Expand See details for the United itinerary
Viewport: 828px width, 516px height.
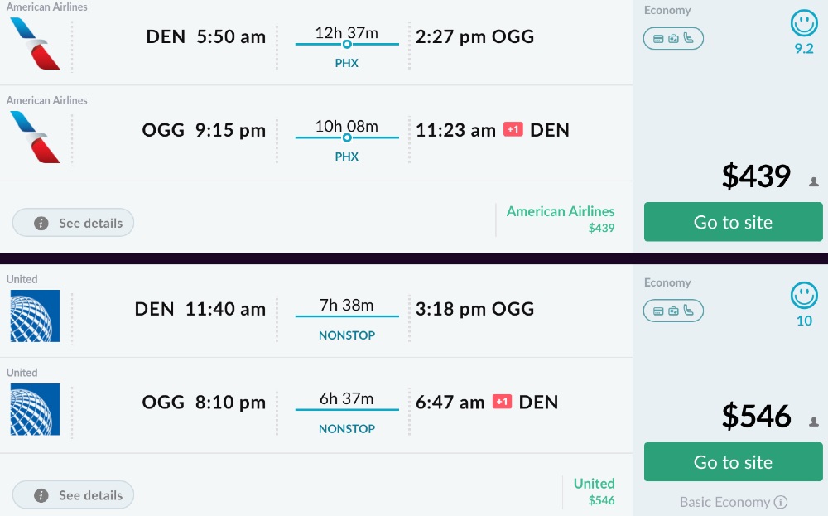point(74,495)
